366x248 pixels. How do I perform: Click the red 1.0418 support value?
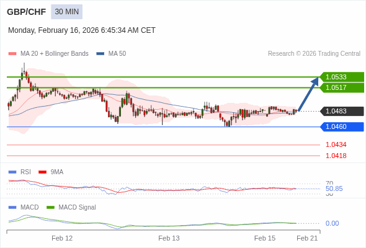(x=336, y=156)
